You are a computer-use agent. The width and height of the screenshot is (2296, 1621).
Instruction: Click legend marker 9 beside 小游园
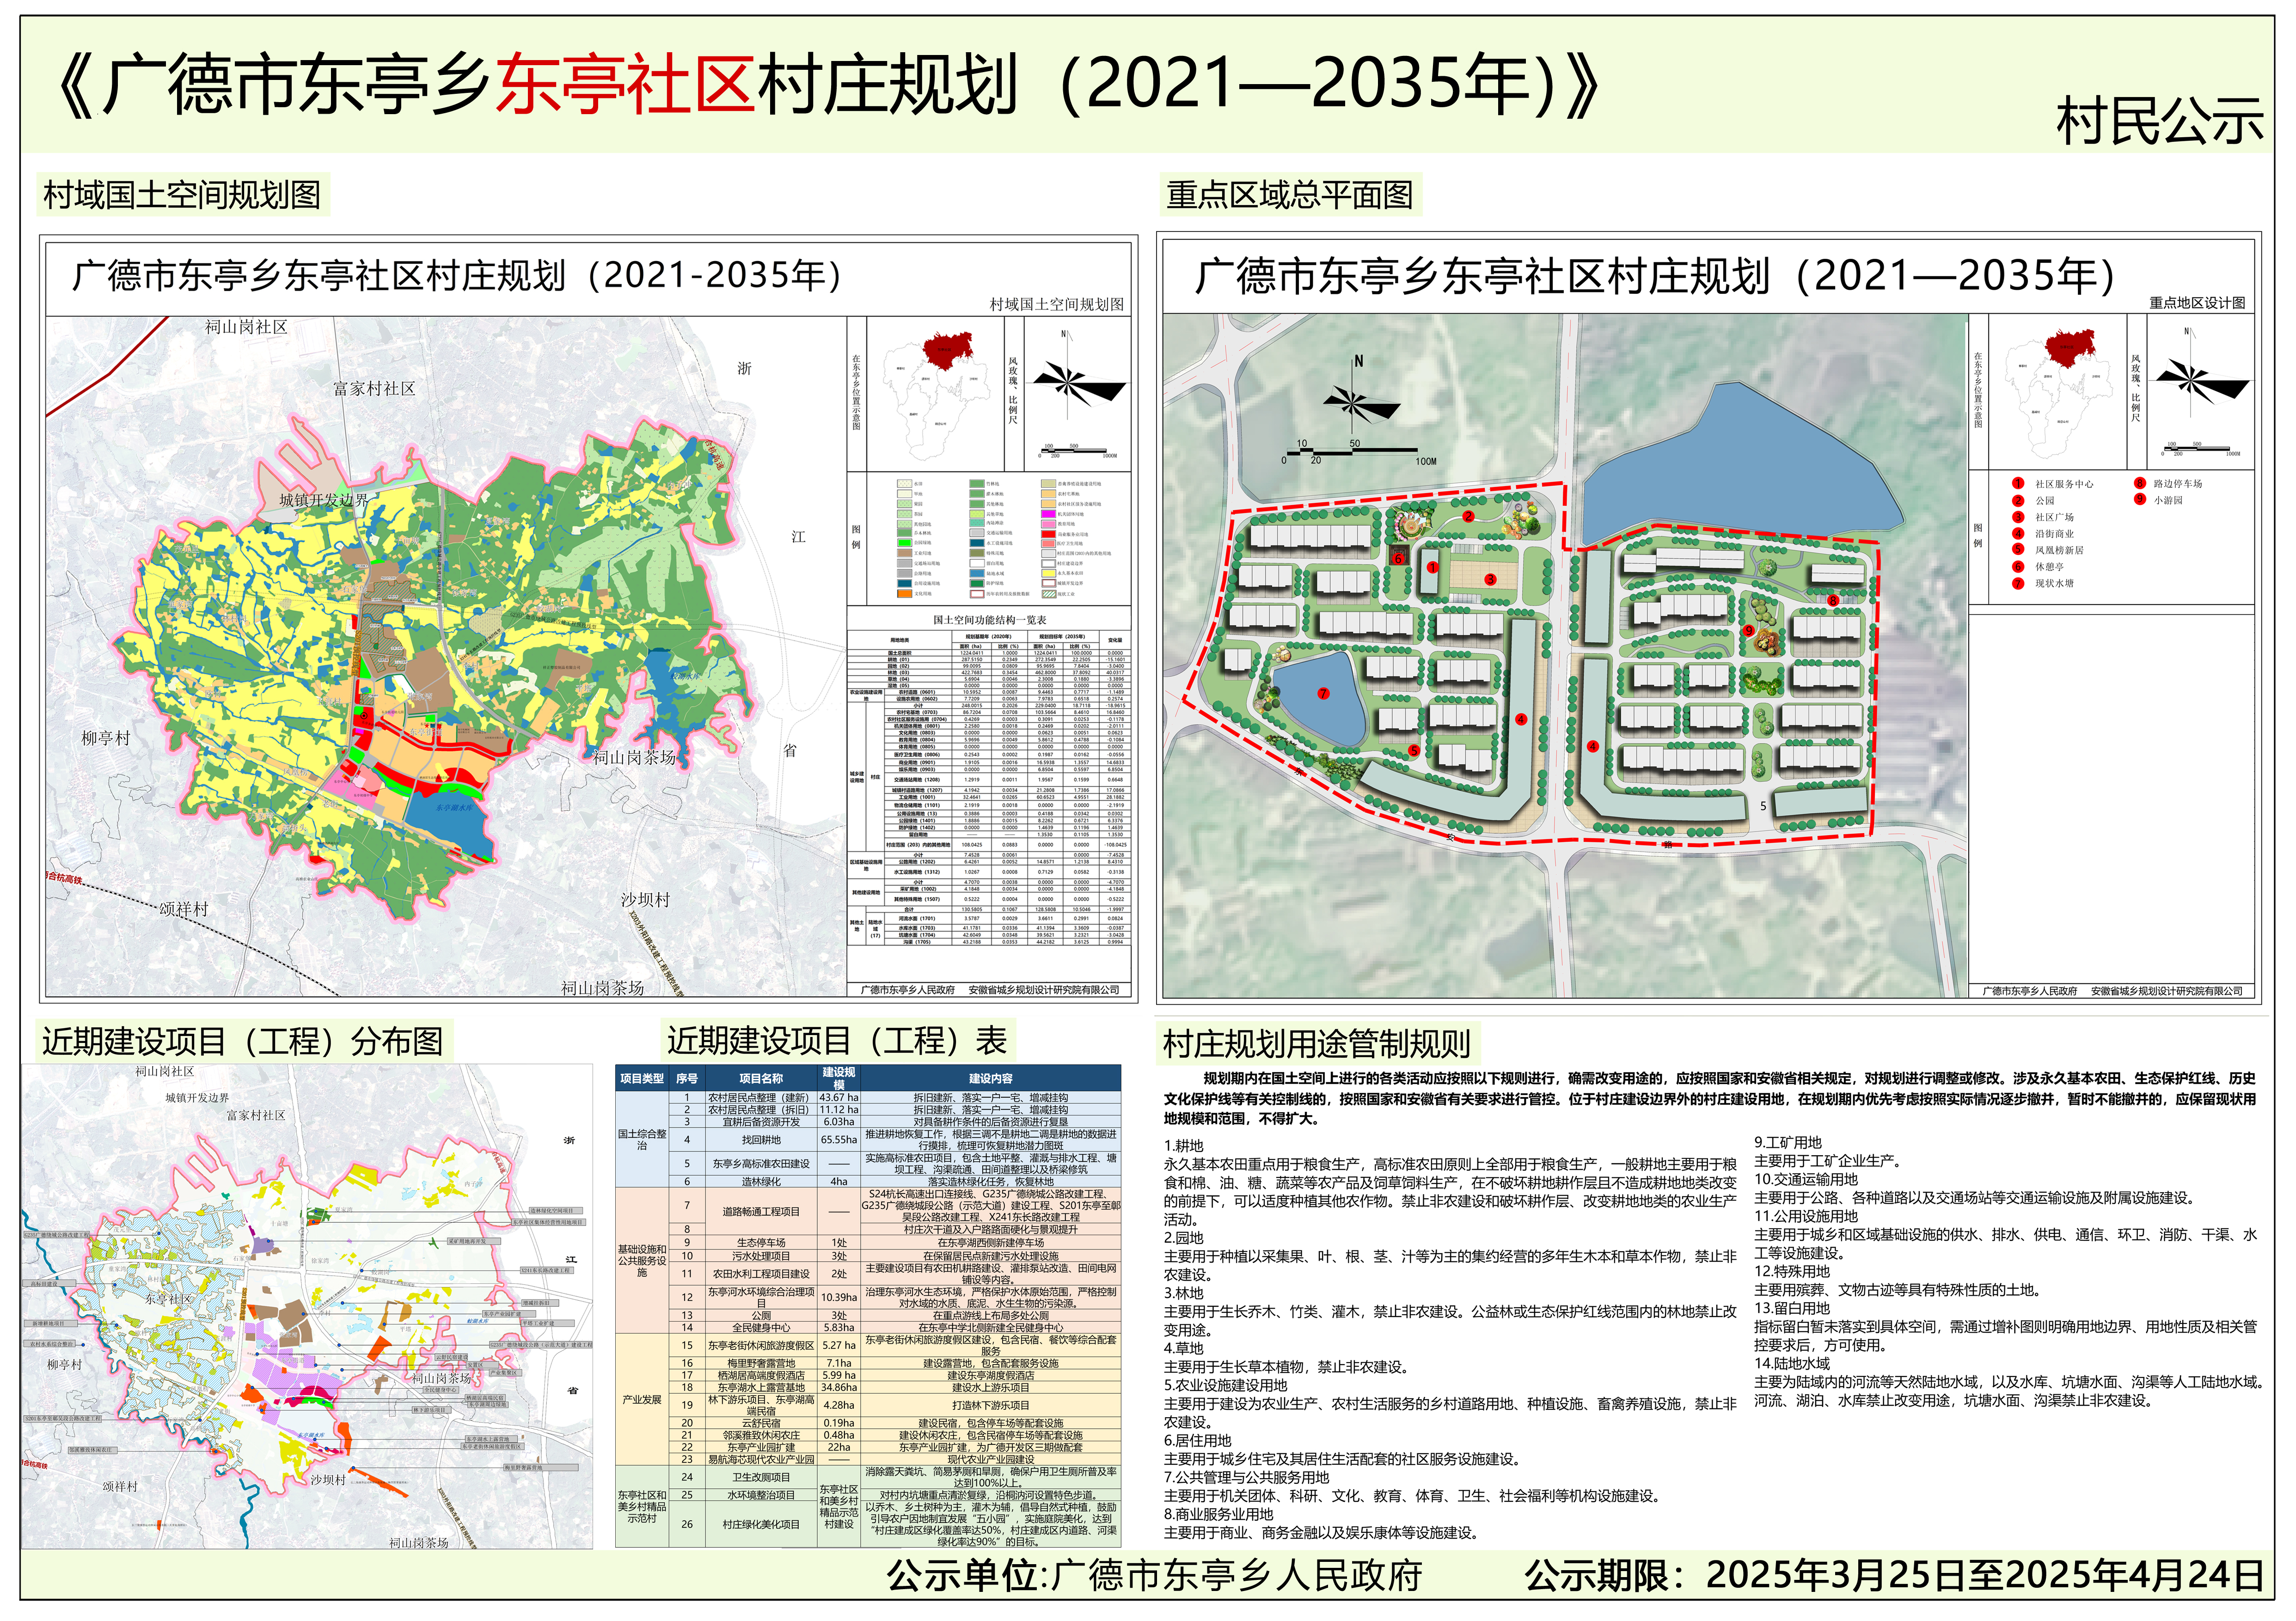tap(2140, 500)
